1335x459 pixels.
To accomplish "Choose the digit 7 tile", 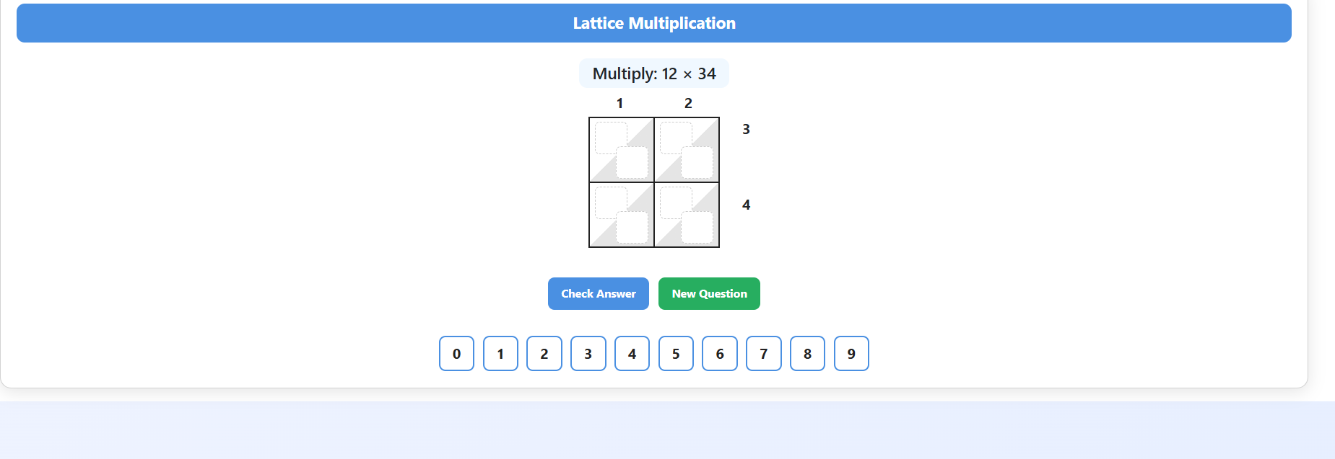I will click(x=763, y=354).
